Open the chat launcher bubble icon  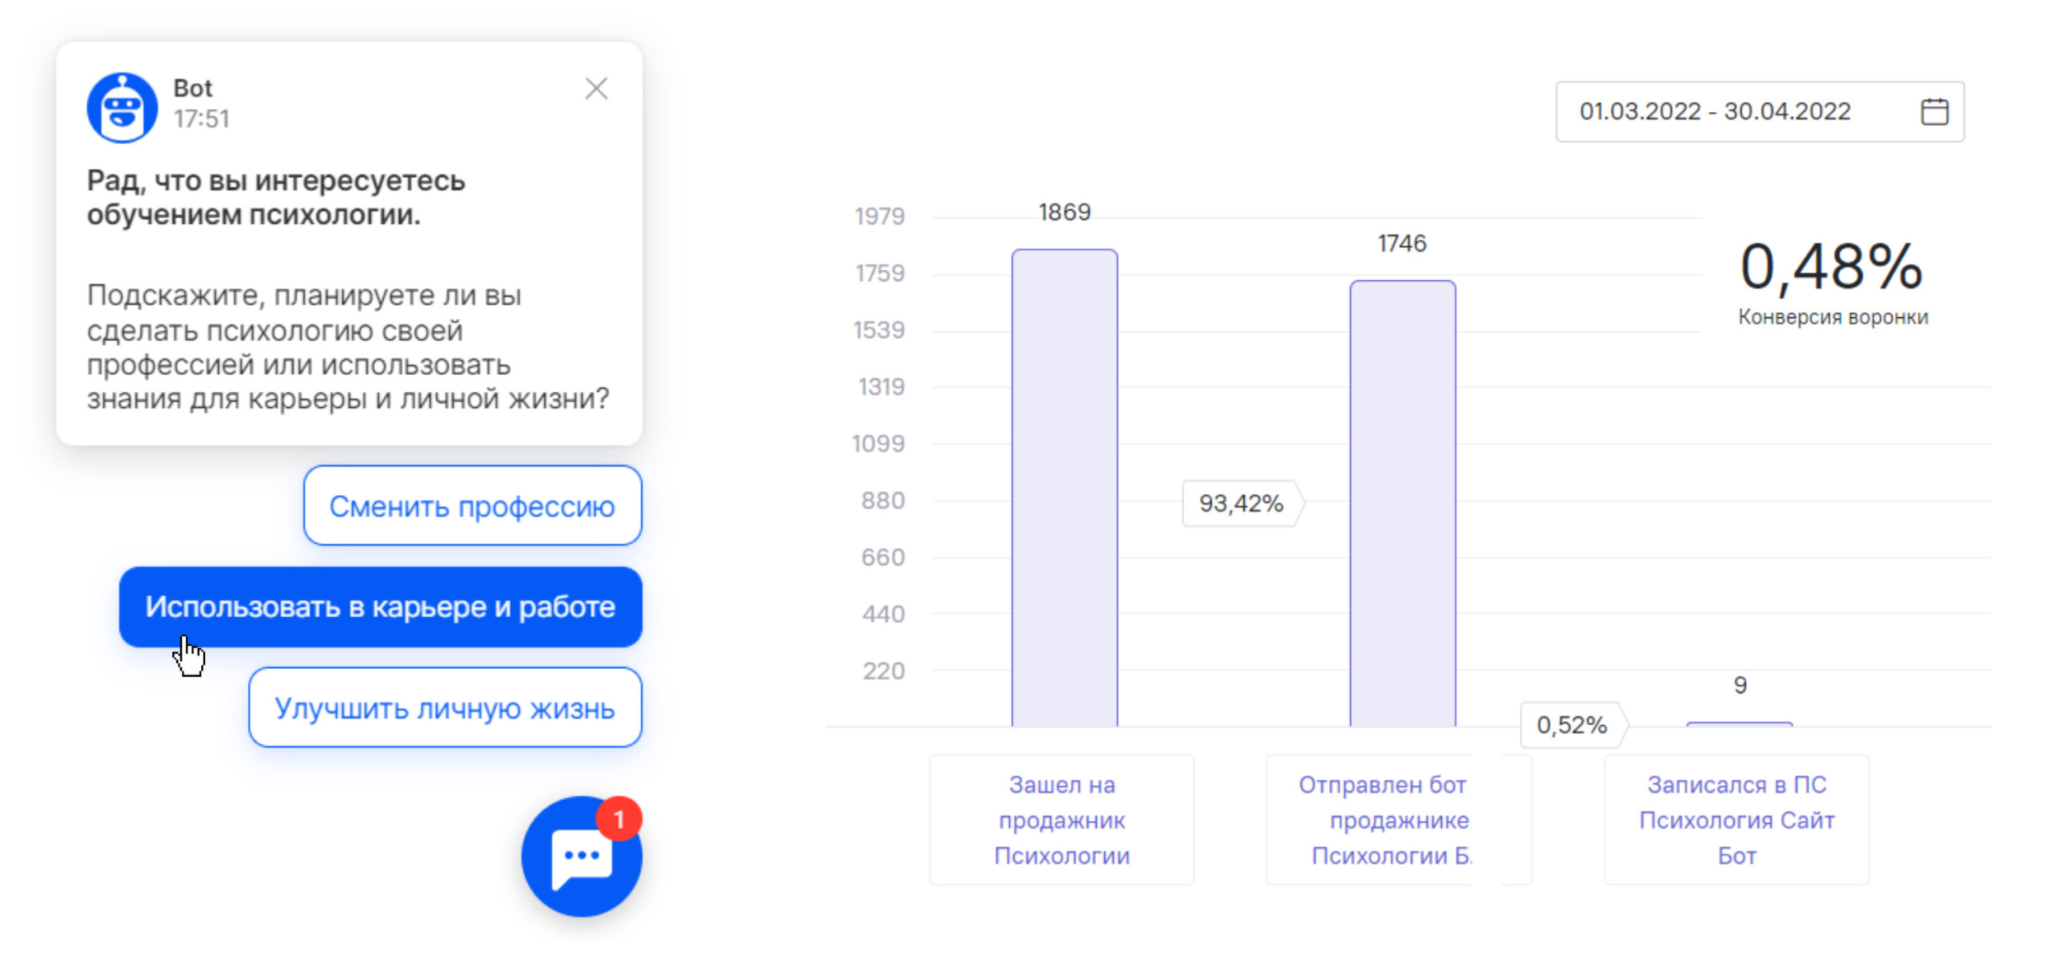point(581,856)
